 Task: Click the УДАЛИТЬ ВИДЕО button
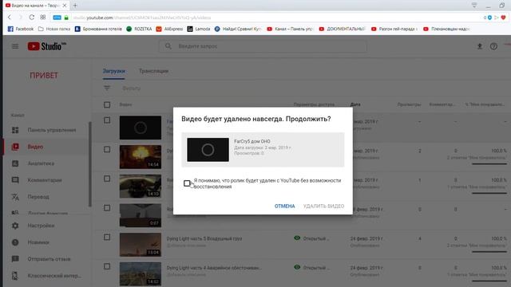coord(323,206)
